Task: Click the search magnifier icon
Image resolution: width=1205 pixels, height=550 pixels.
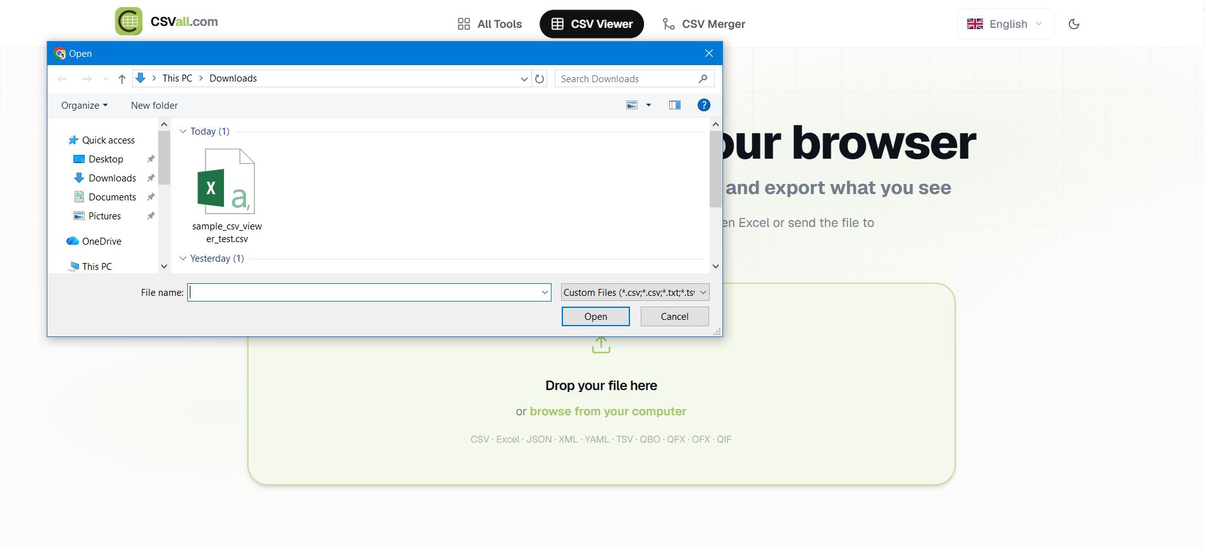Action: [x=703, y=79]
